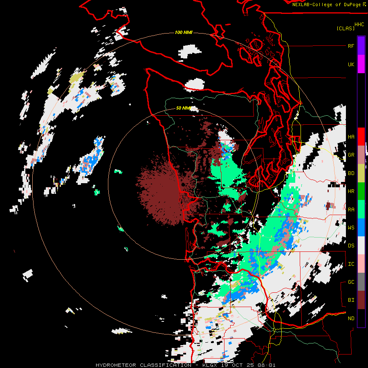368x368 pixels.
Task: Select the red HA legend swatch
Action: tap(361, 137)
